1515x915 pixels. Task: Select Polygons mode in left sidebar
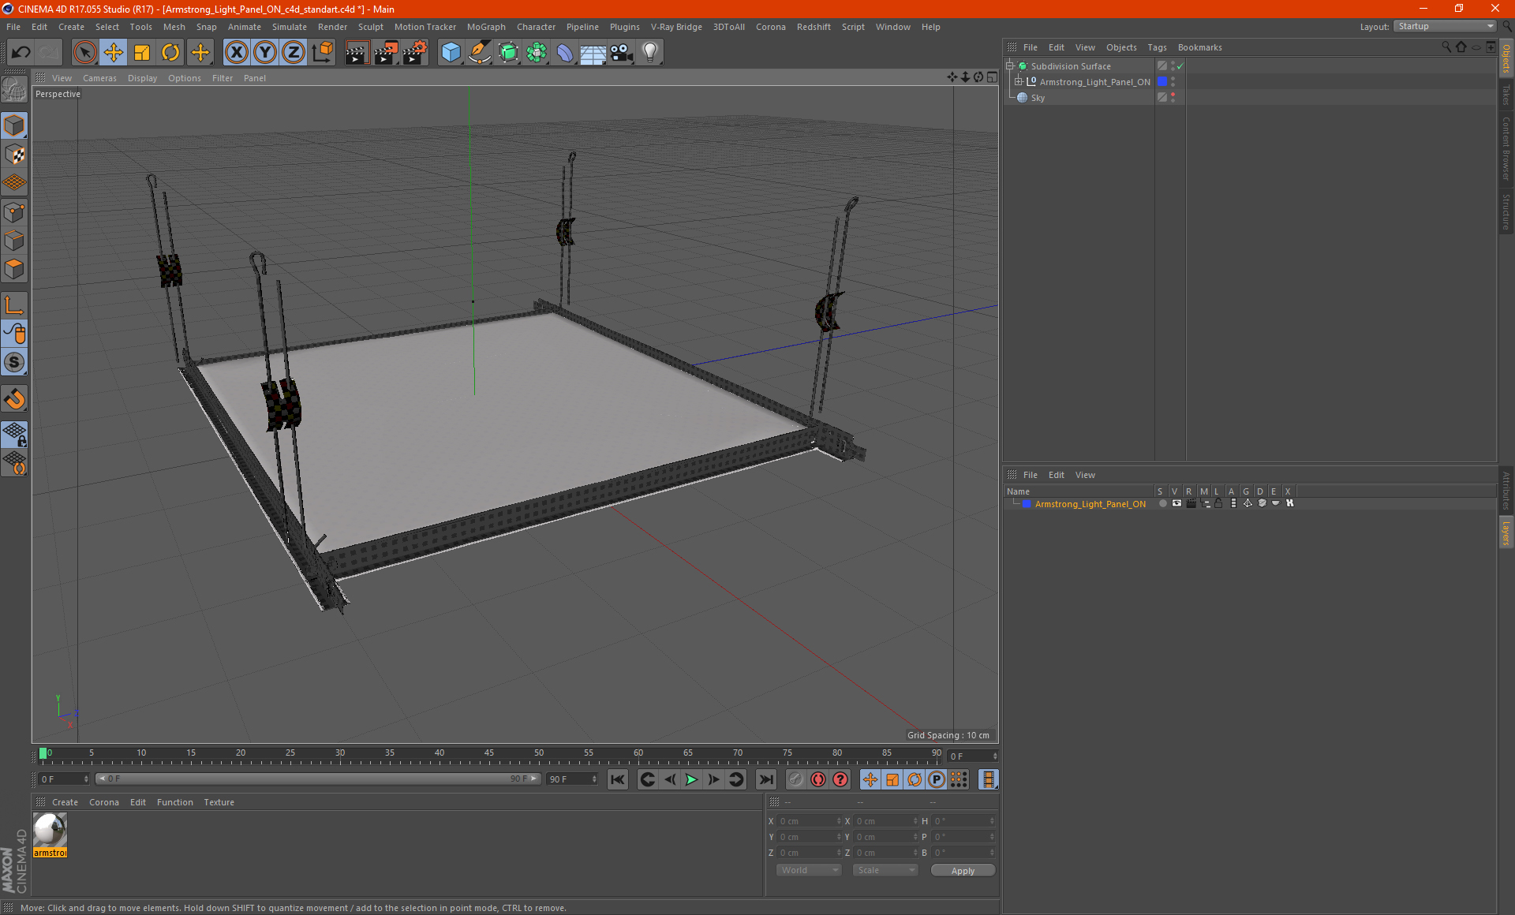(x=14, y=270)
